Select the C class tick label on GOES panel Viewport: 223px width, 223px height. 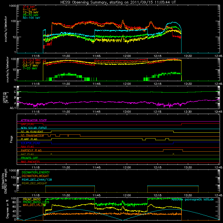[15, 92]
